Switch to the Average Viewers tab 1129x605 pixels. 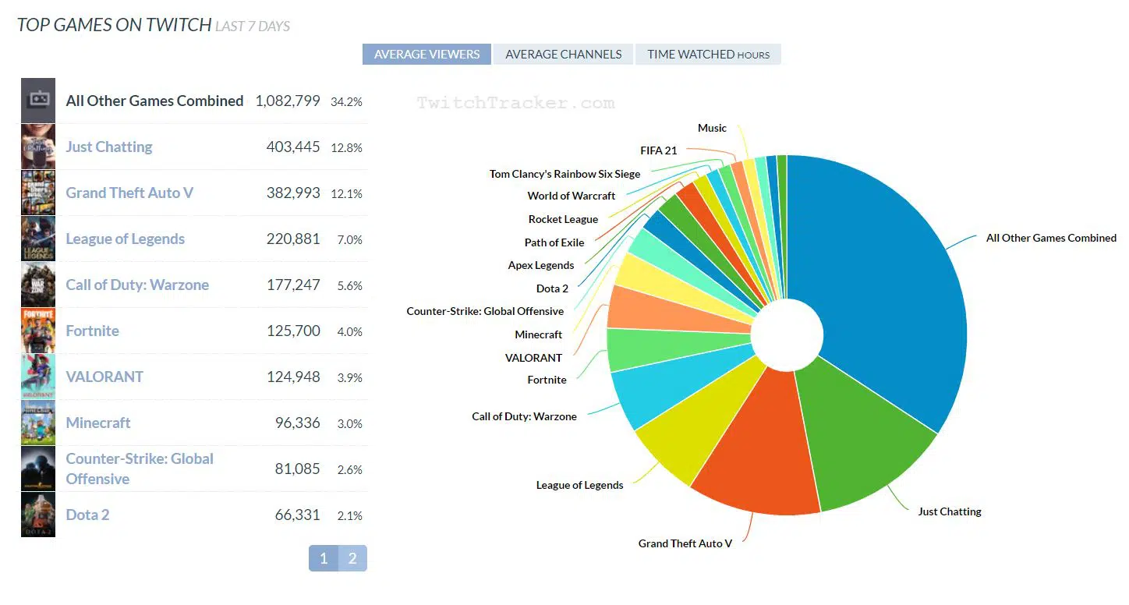(x=426, y=55)
